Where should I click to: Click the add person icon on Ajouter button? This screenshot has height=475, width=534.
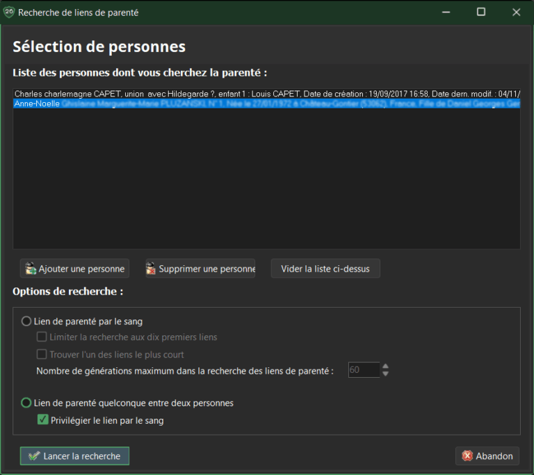(30, 269)
